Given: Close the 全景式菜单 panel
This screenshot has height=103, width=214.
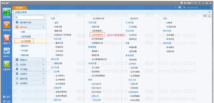Looking at the screenshot, I should click(209, 12).
